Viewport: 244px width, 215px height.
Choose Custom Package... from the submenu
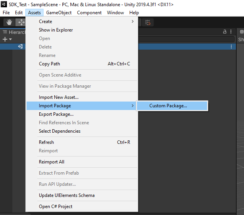pyautogui.click(x=168, y=106)
